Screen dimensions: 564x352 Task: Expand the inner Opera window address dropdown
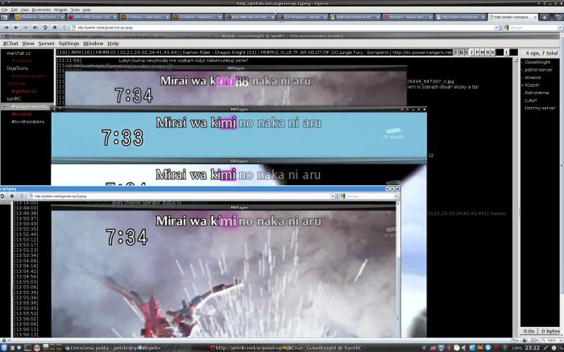[333, 196]
